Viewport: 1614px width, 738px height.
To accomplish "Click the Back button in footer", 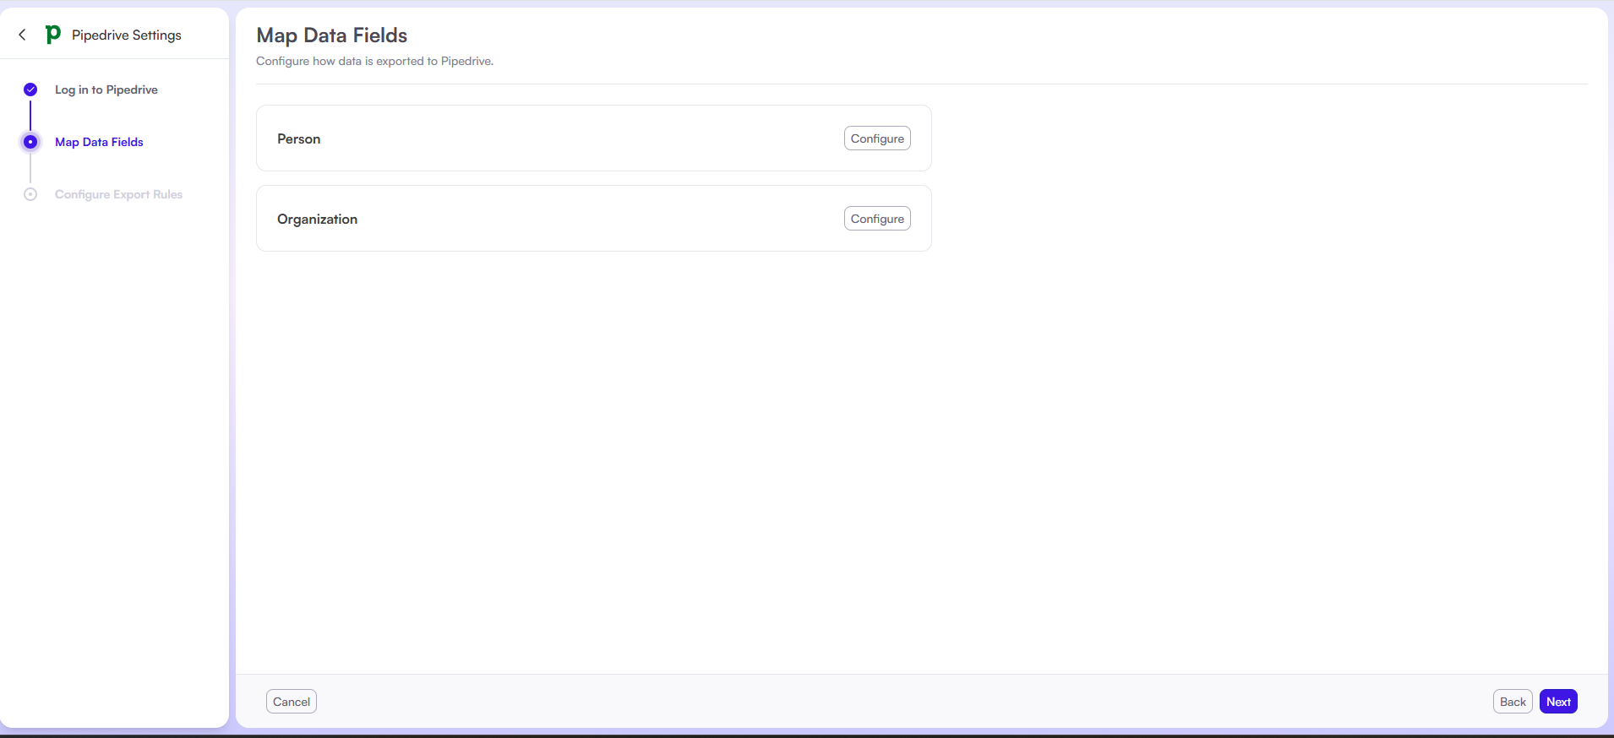I will click(1512, 702).
